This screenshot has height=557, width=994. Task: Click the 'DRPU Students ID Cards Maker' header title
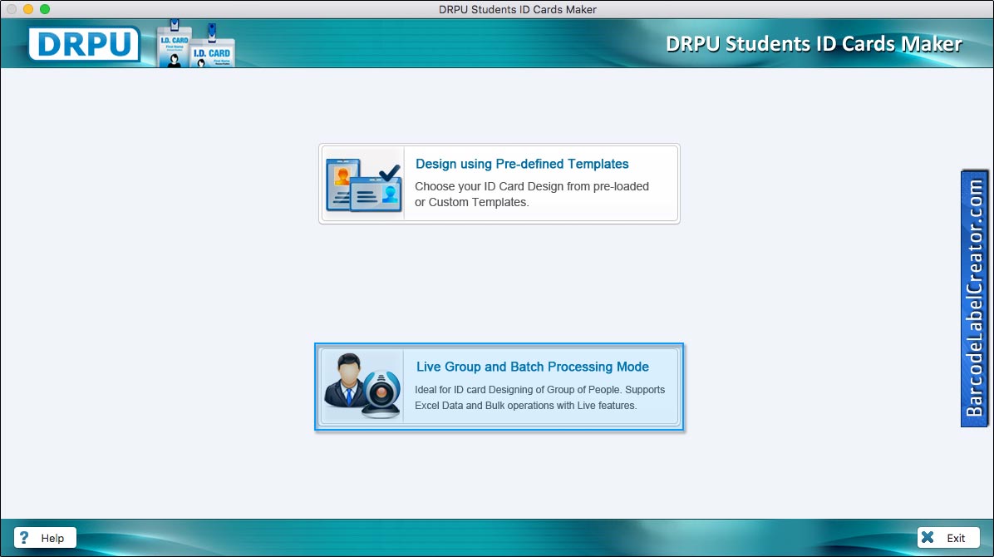tap(814, 44)
